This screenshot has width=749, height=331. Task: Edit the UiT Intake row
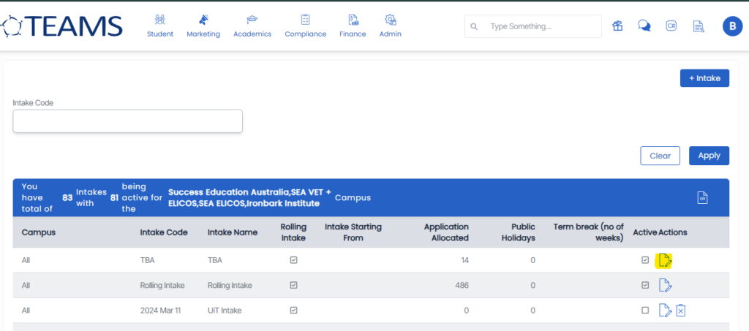(x=665, y=311)
